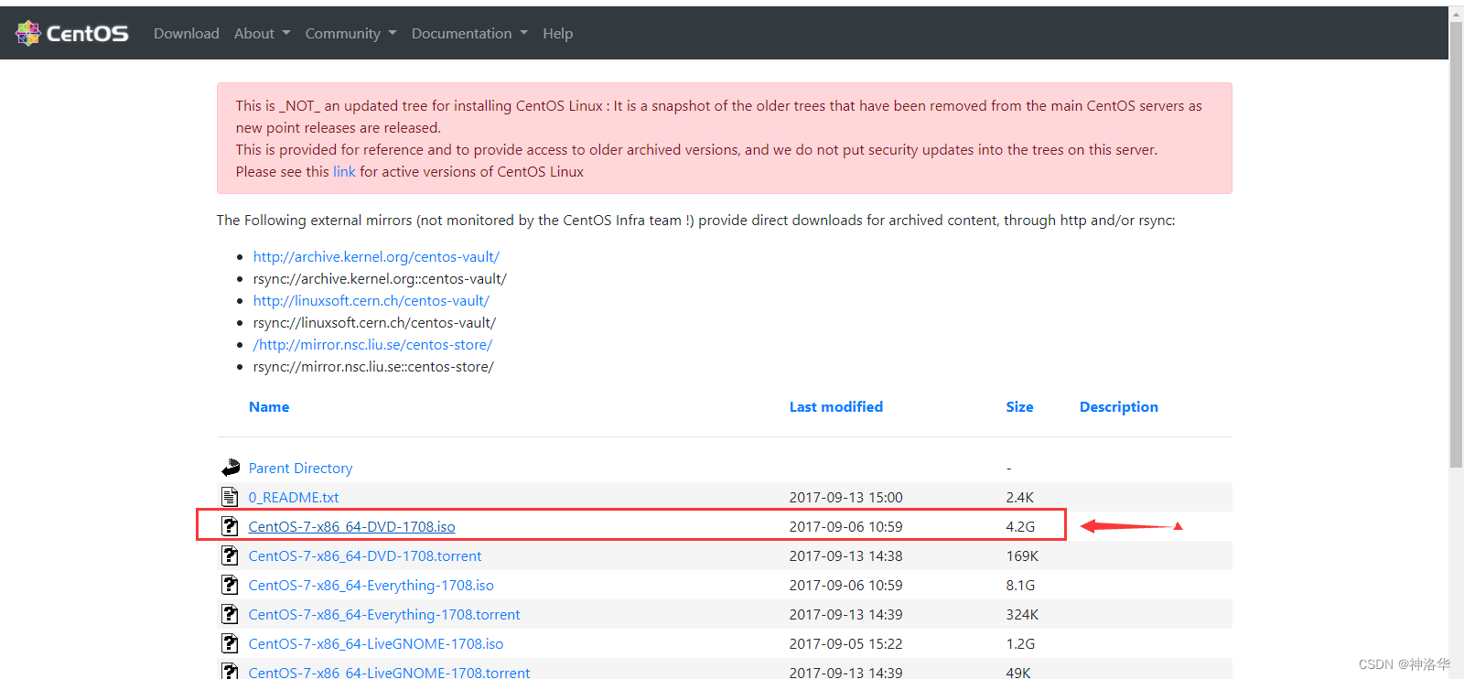
Task: Sort the listing by Description column
Action: coord(1119,406)
